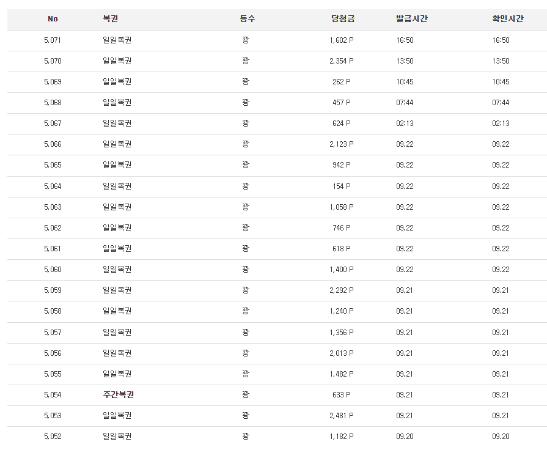Click the 확인시간 column header
This screenshot has width=547, height=450.
click(x=508, y=18)
